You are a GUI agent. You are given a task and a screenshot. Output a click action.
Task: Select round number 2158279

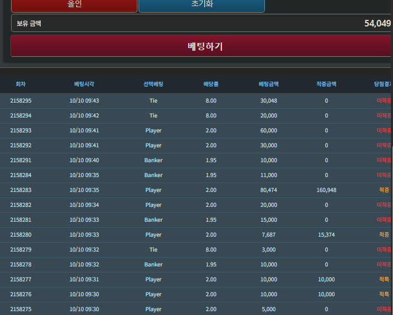point(21,249)
